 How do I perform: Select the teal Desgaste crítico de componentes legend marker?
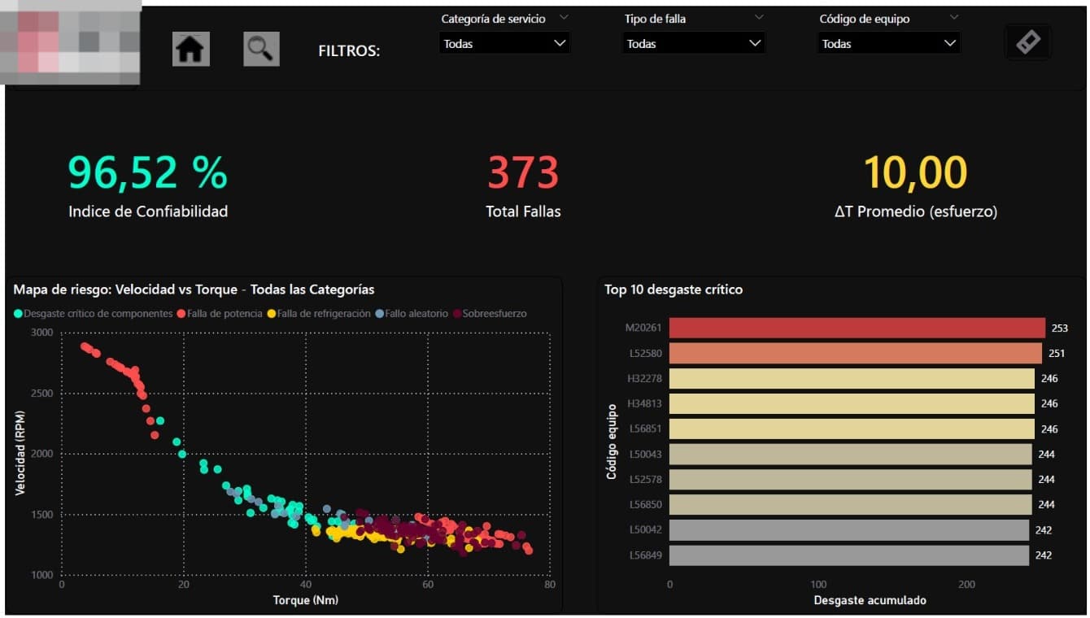point(18,314)
